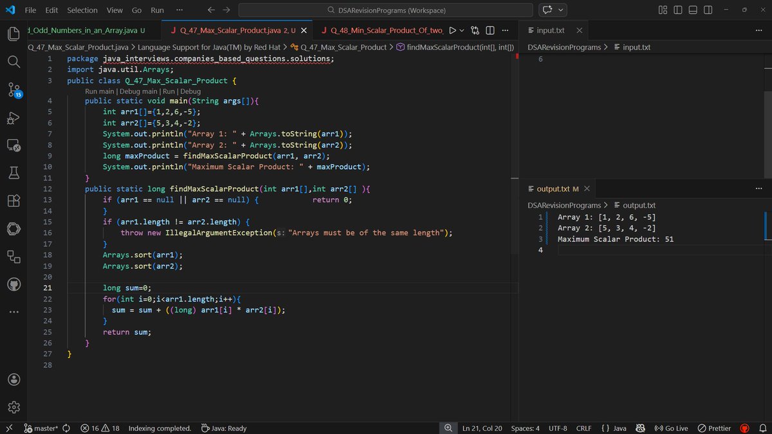Open the linked-squares extension icon above the GitHub icon

(x=14, y=257)
